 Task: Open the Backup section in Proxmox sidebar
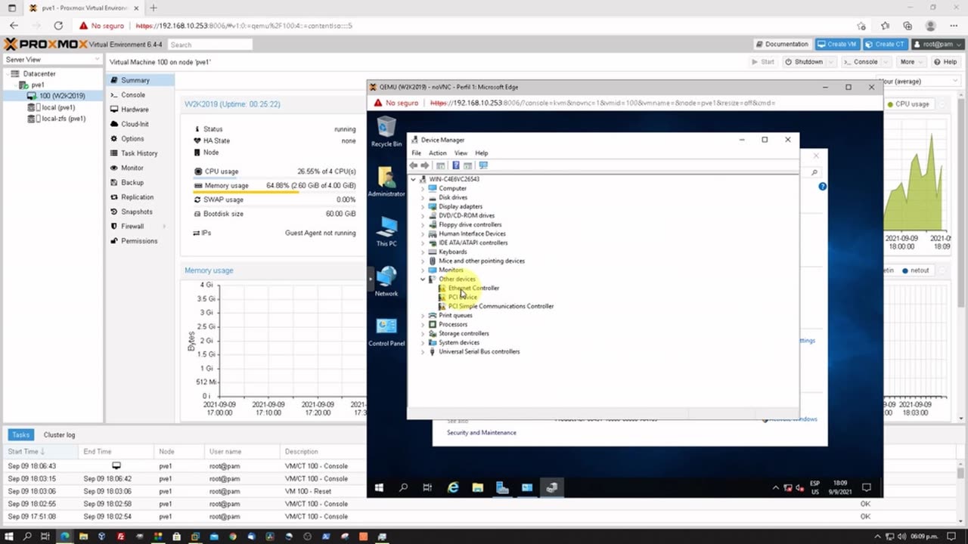132,182
